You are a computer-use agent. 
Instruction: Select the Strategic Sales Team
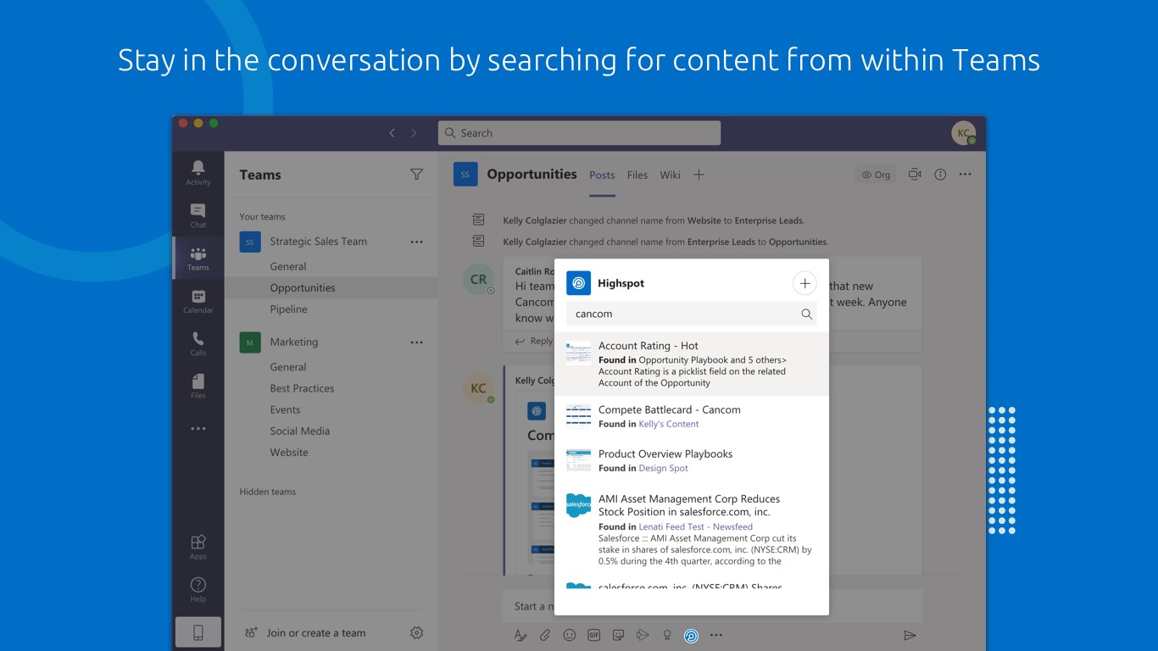318,242
